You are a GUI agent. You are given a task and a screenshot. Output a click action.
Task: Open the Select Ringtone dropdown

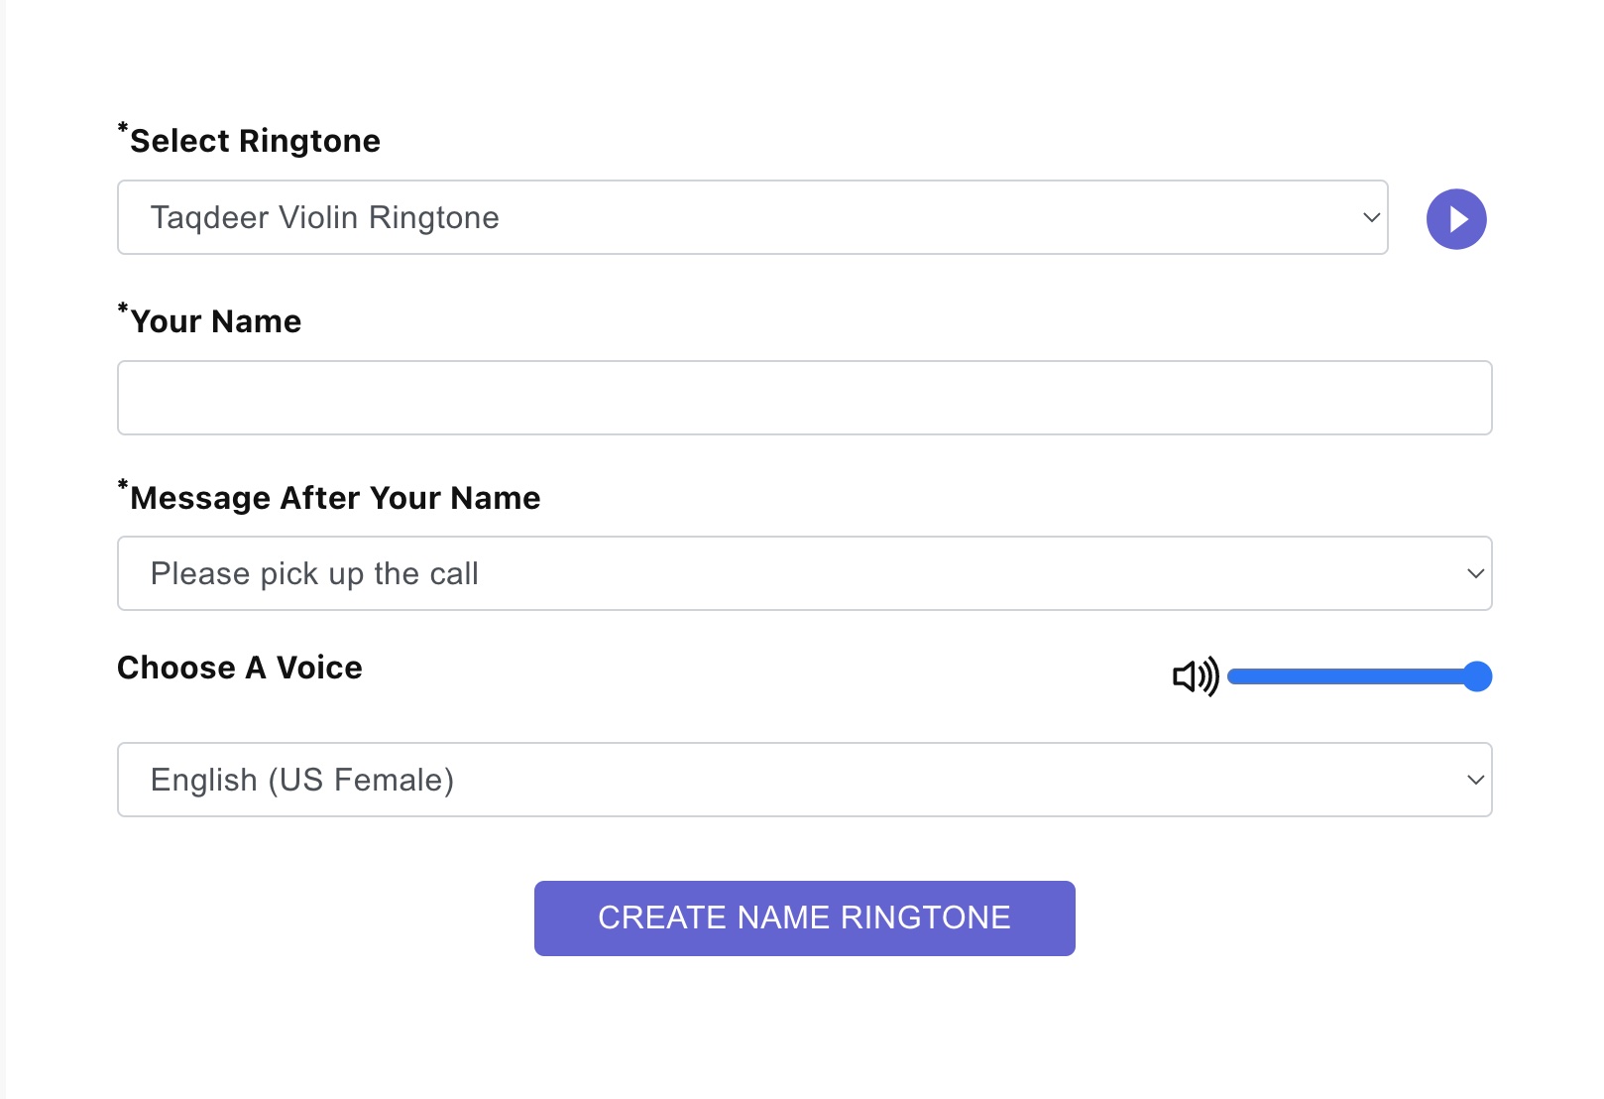click(x=752, y=217)
